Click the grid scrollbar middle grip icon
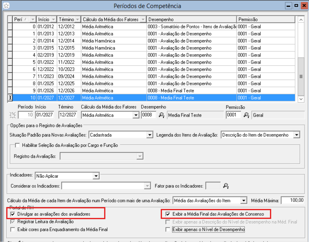Viewport: 309px width, 242px height. 301,76
